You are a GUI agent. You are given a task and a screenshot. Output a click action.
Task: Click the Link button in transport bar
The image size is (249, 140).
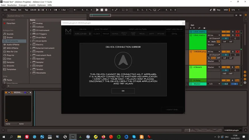6,10
